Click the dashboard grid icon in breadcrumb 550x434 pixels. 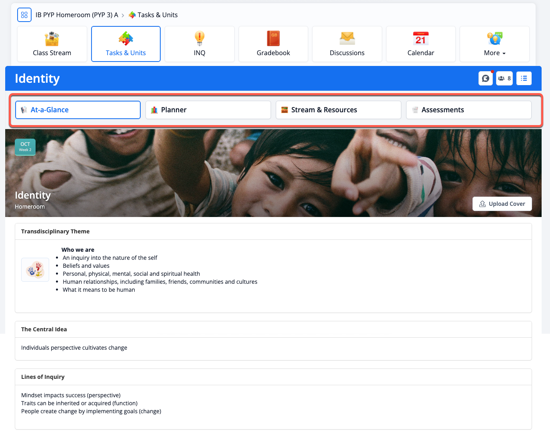point(24,15)
